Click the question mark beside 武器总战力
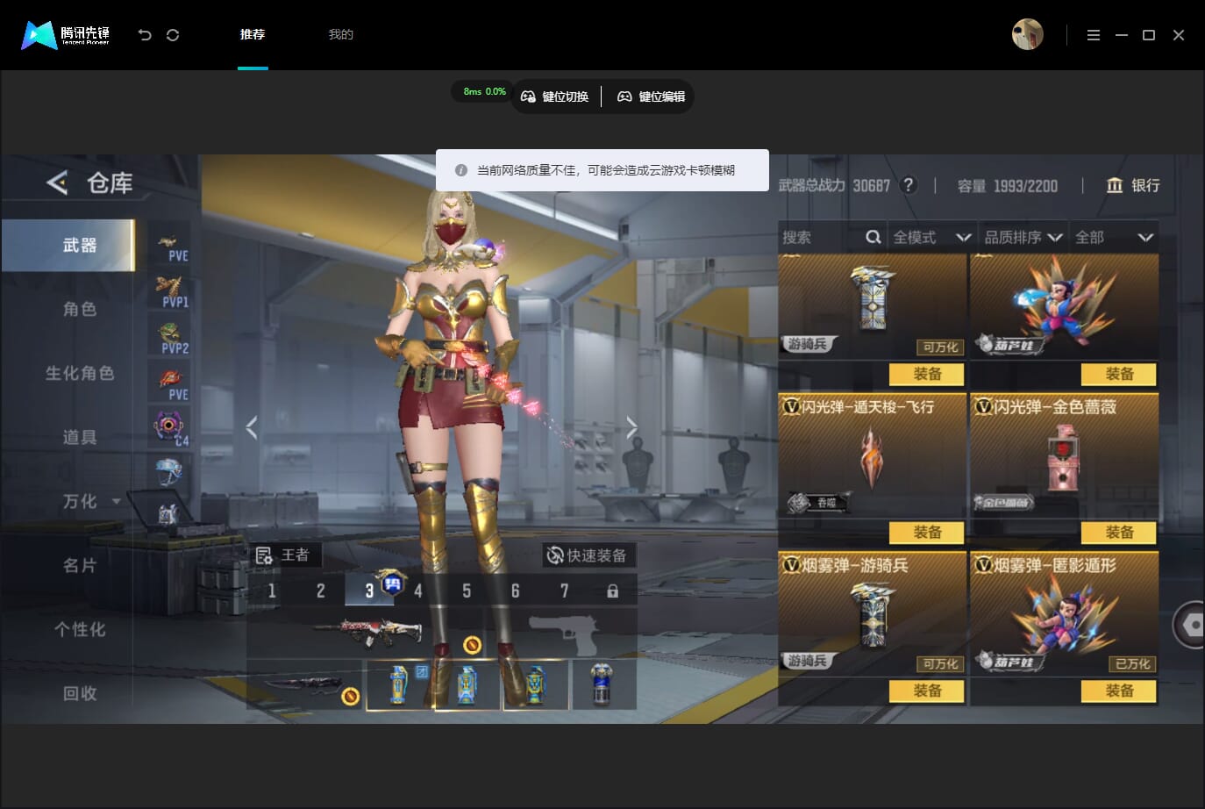1205x809 pixels. click(x=909, y=185)
